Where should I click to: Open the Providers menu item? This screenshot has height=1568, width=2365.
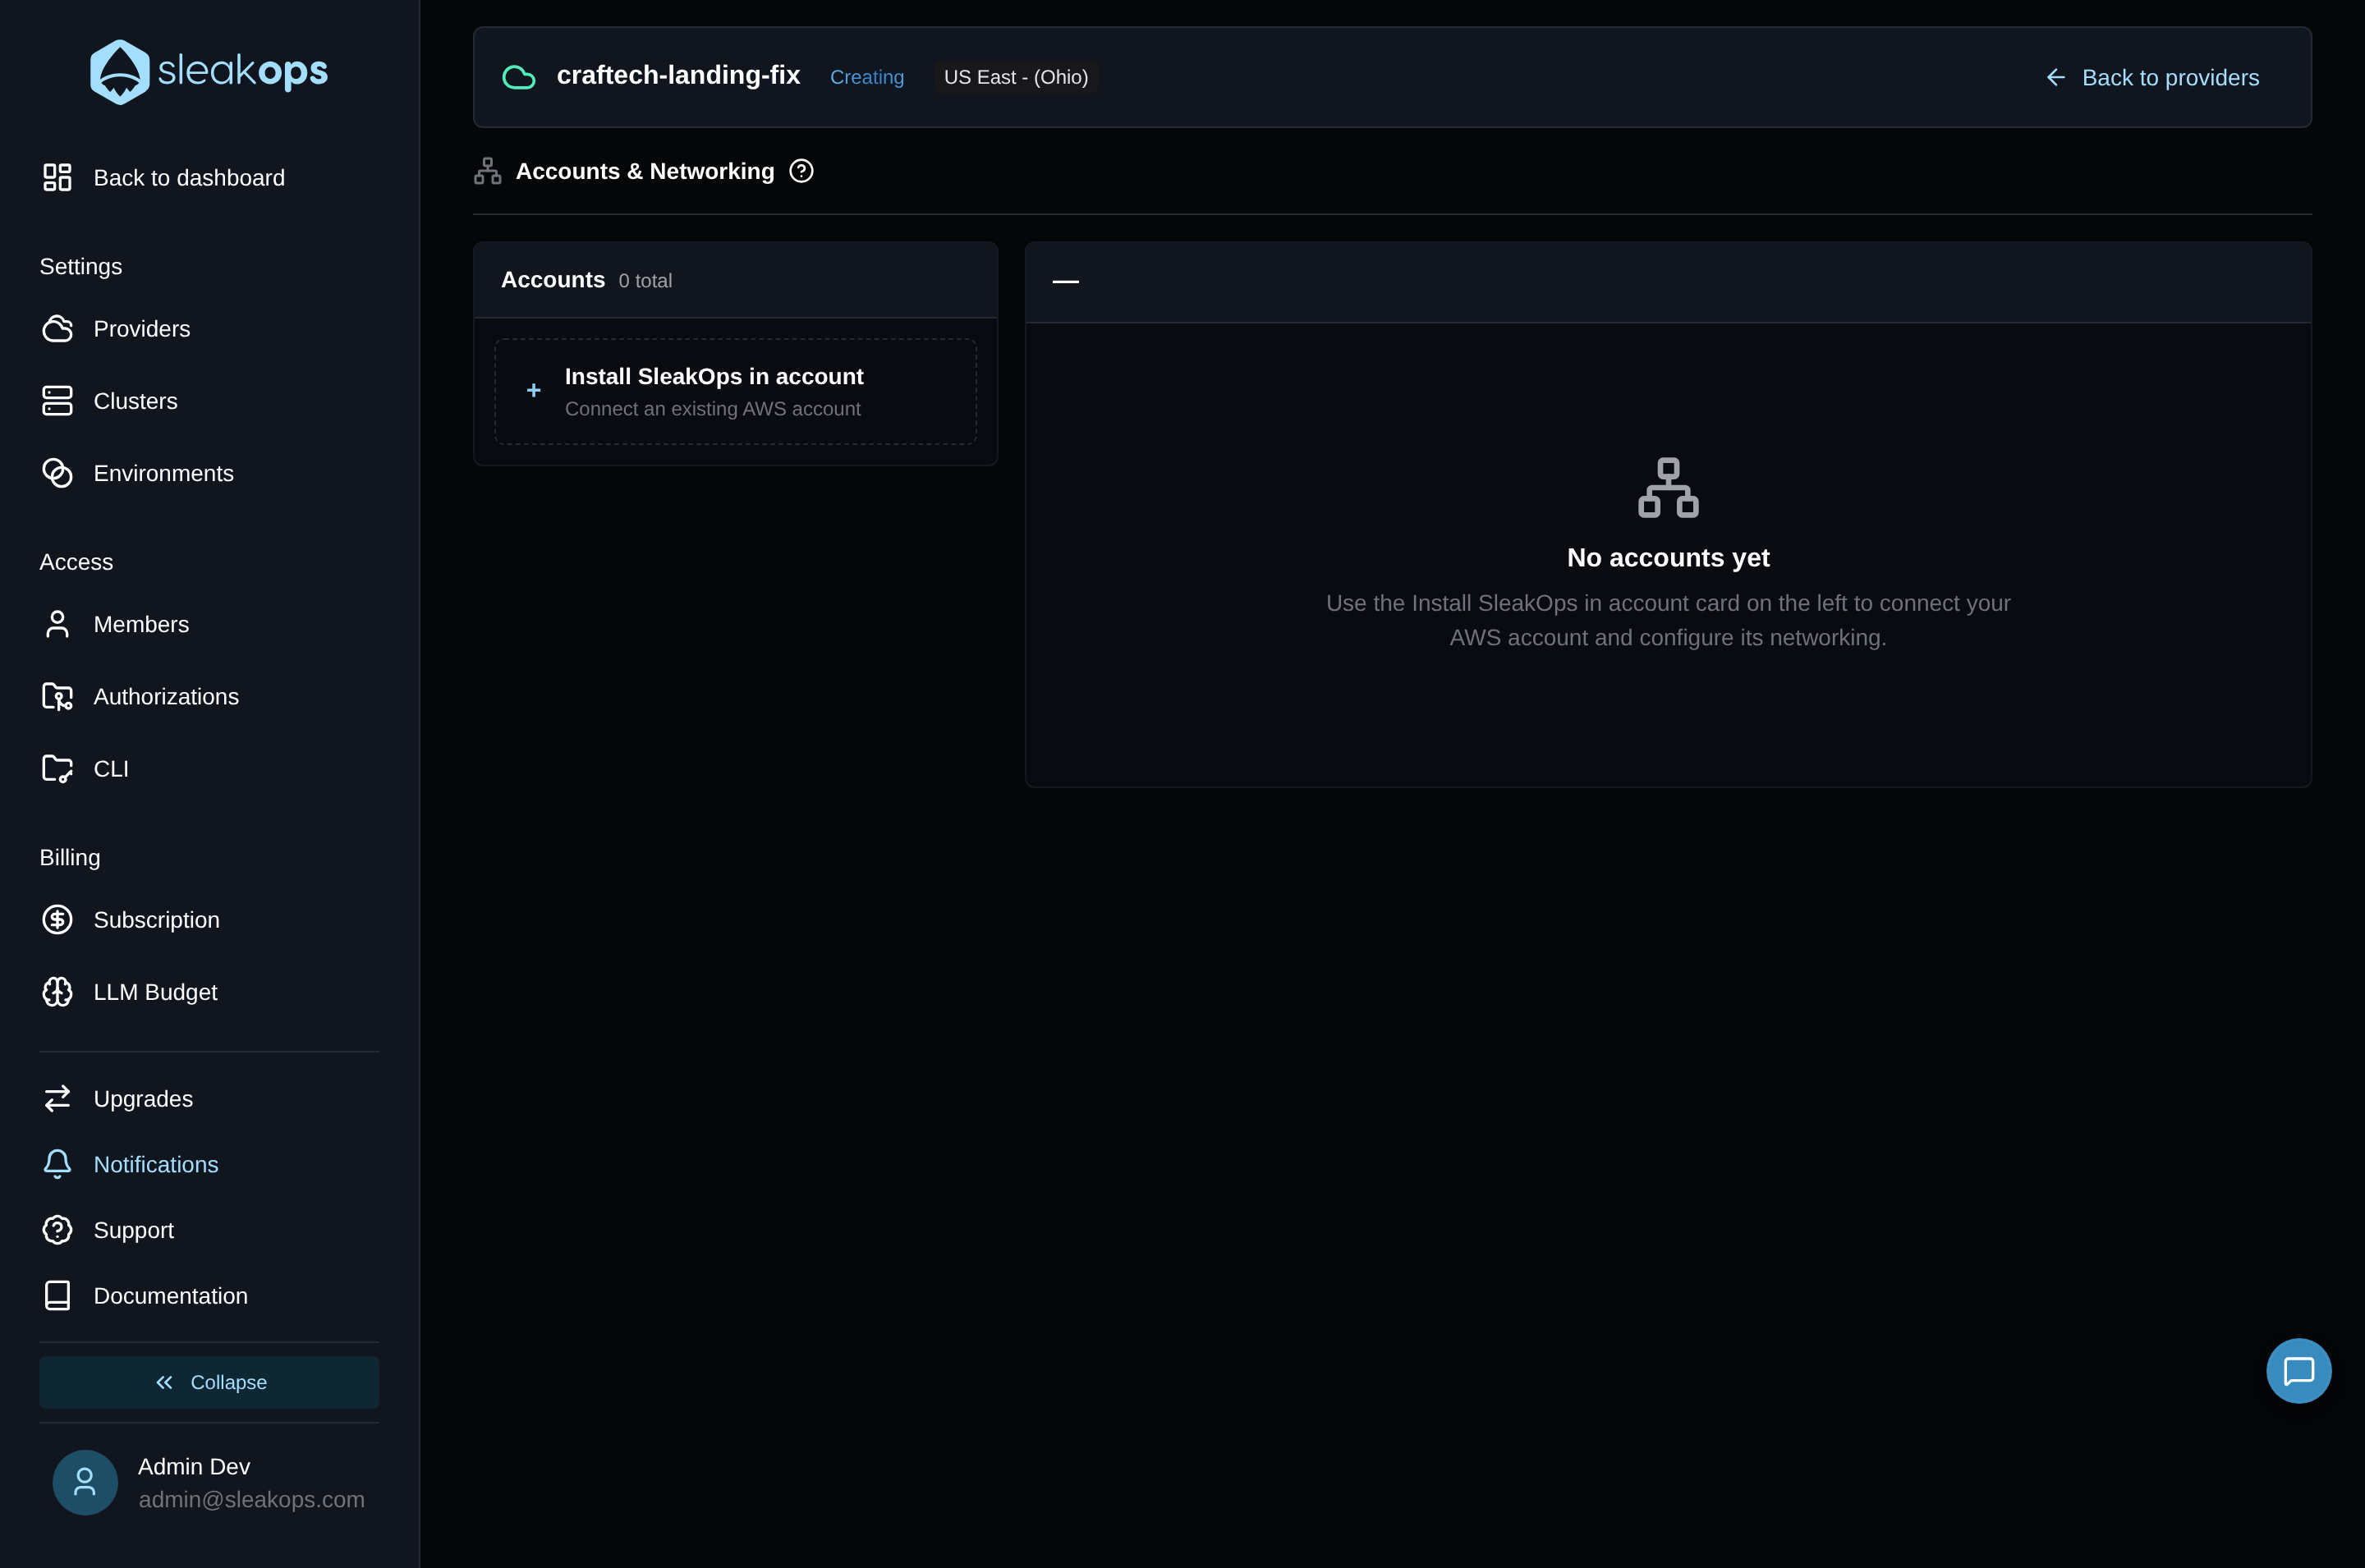[x=209, y=329]
